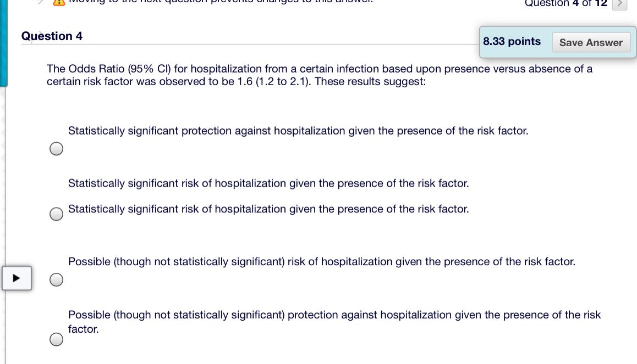Select radio for possible protection against hospitalization
This screenshot has height=364, width=637.
click(56, 339)
